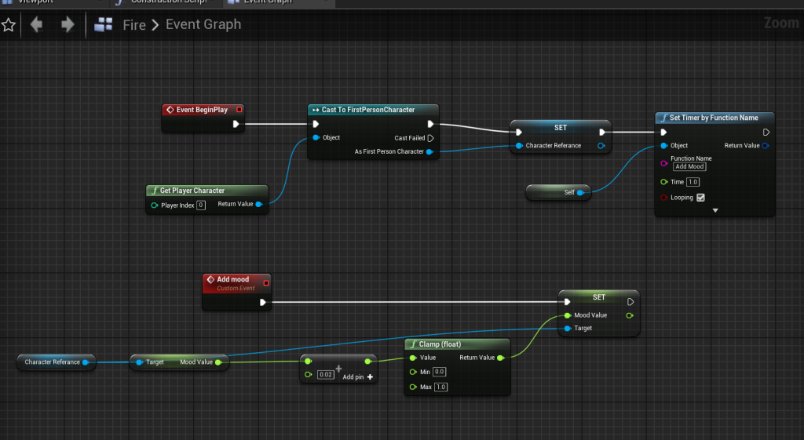804x440 pixels.
Task: Select the Cast To FirstPersonCharacter node title
Action: [x=368, y=110]
